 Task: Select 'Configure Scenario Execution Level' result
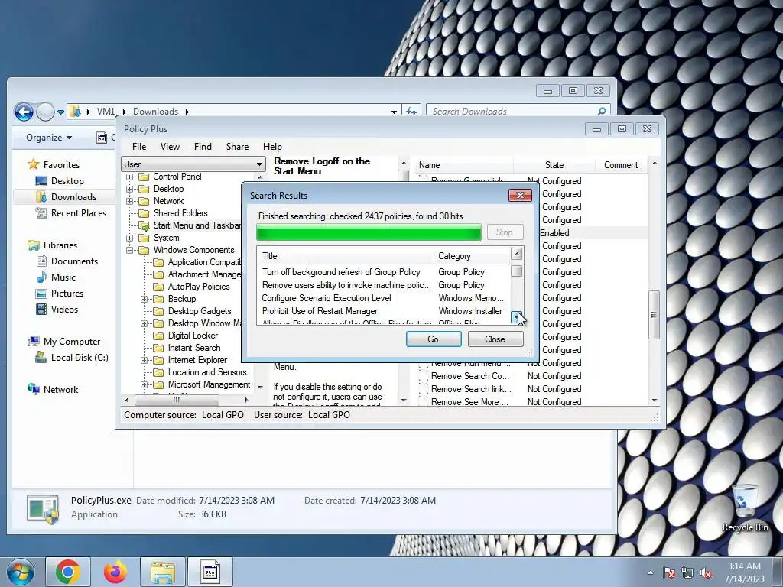(x=326, y=298)
